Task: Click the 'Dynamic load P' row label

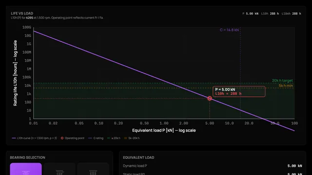Action: pos(135,166)
